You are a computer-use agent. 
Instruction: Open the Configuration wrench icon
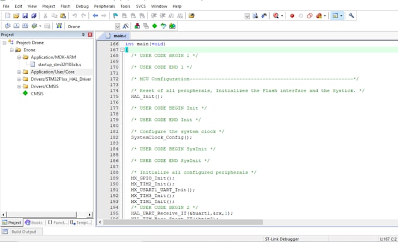pyautogui.click(x=351, y=16)
